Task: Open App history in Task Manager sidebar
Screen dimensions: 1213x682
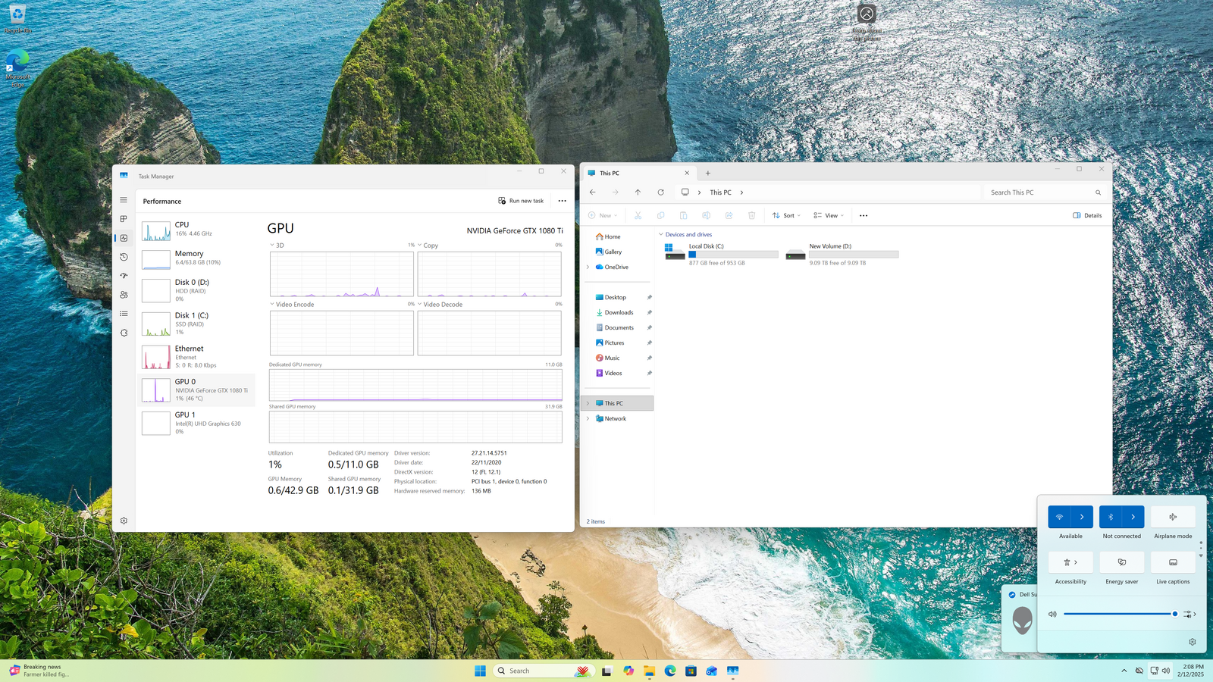Action: click(124, 257)
